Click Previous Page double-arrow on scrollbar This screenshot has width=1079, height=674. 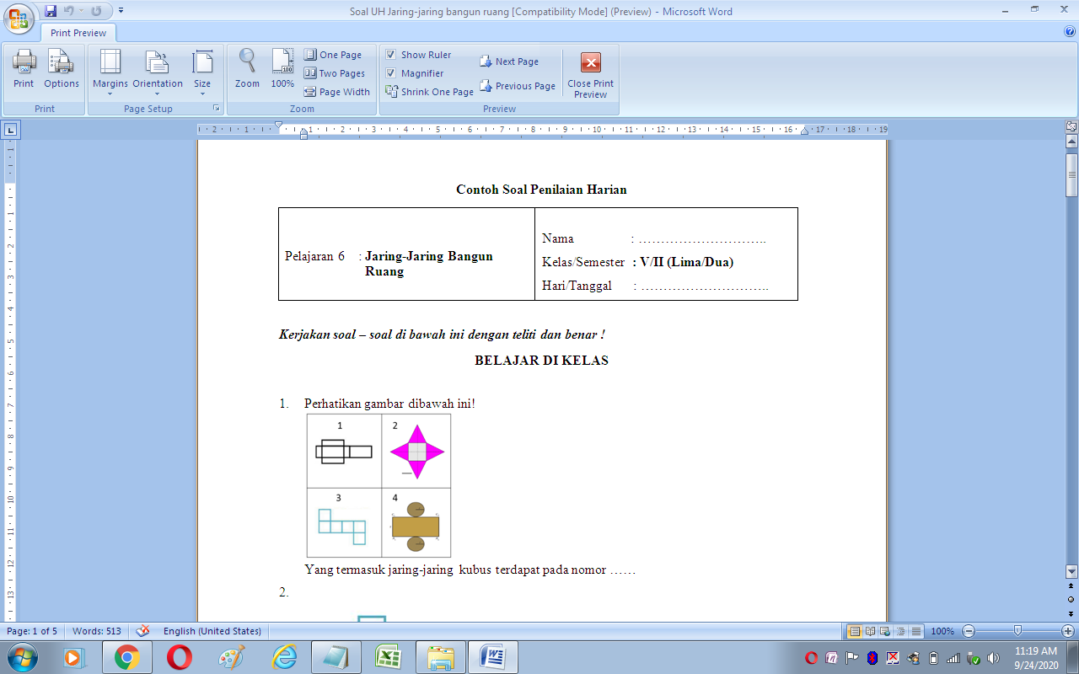(x=1071, y=585)
